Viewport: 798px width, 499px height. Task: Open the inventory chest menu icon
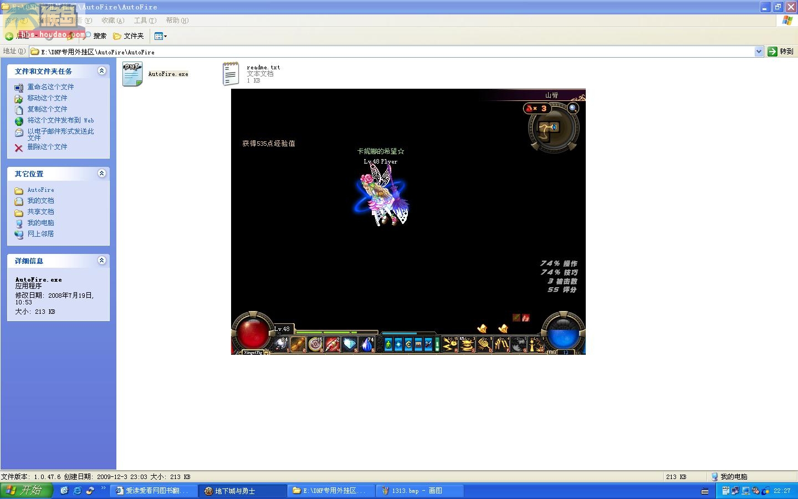tap(418, 344)
